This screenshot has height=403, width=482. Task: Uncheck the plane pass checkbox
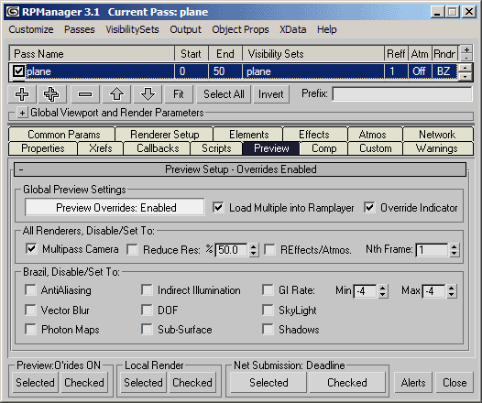tap(18, 71)
